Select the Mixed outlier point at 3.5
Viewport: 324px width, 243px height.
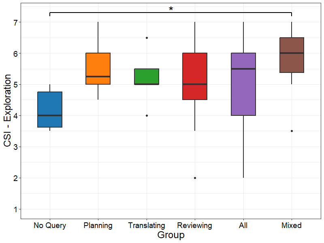(292, 131)
